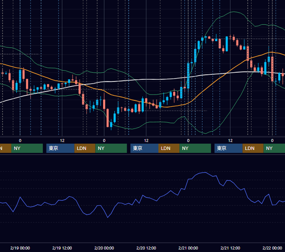Click the 2/21 00:00 date label
The width and height of the screenshot is (285, 252).
pyautogui.click(x=188, y=248)
